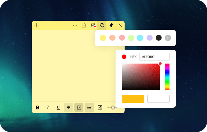The image size is (207, 132).
Task: Click the white cancel button
Action: point(158,99)
